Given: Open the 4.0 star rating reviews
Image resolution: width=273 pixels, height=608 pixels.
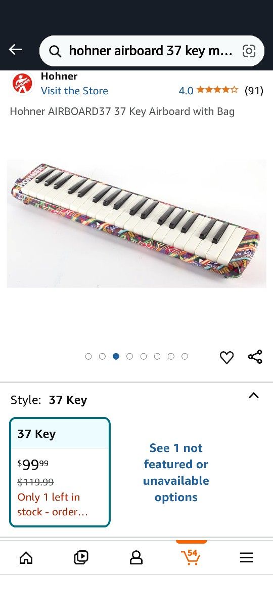Looking at the screenshot, I should coord(221,91).
